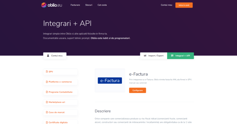Click the chart icon in Import / Export

coord(145,56)
